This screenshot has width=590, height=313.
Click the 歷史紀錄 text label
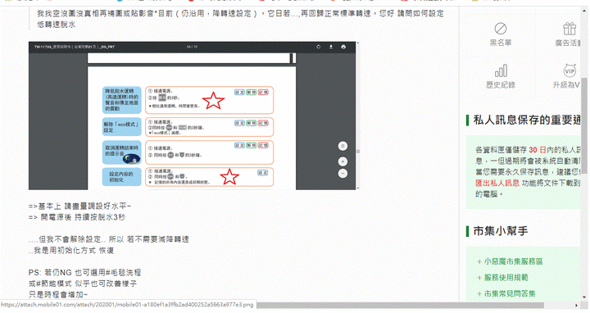point(501,85)
